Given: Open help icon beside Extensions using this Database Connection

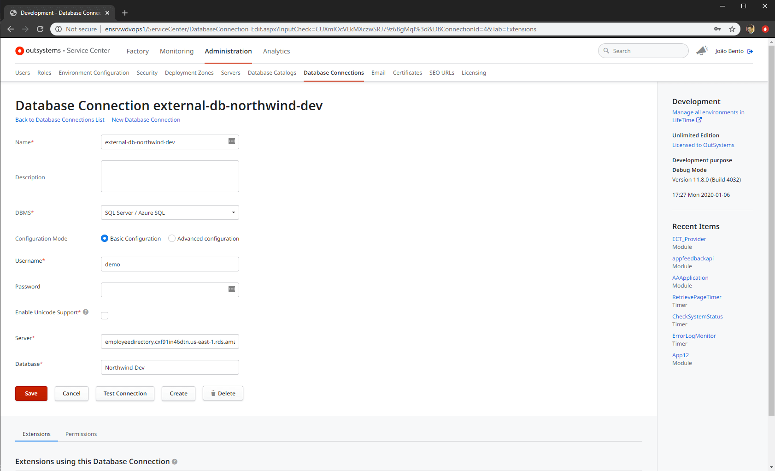Looking at the screenshot, I should pos(175,462).
